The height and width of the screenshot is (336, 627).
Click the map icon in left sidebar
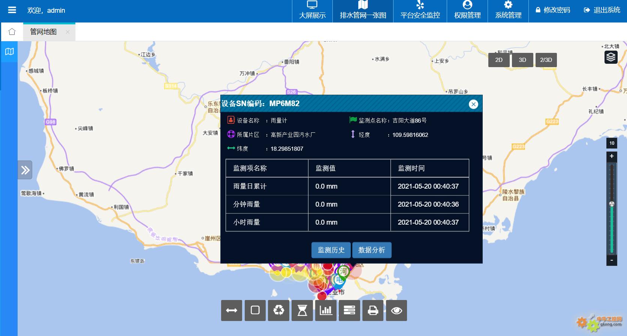point(9,52)
